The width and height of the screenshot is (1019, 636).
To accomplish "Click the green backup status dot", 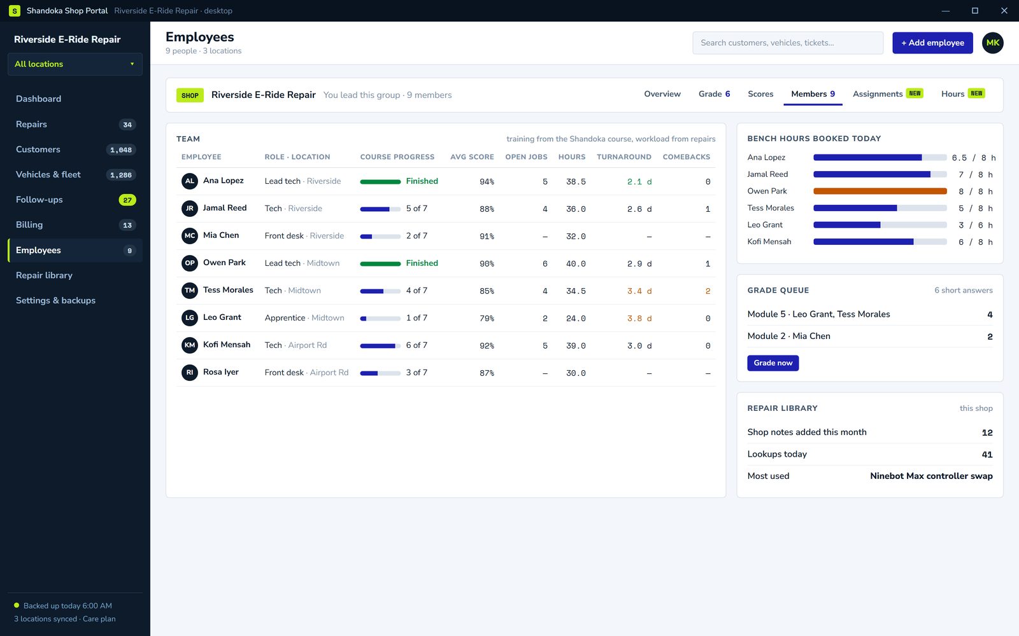I will pos(17,605).
